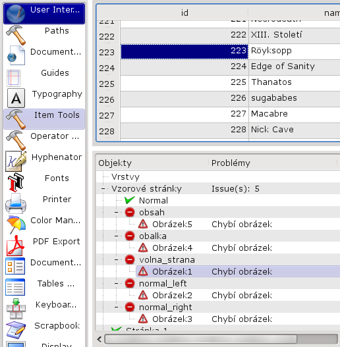Select the Item Tools hammer icon
Screen dimensions: 340x347
click(16, 119)
